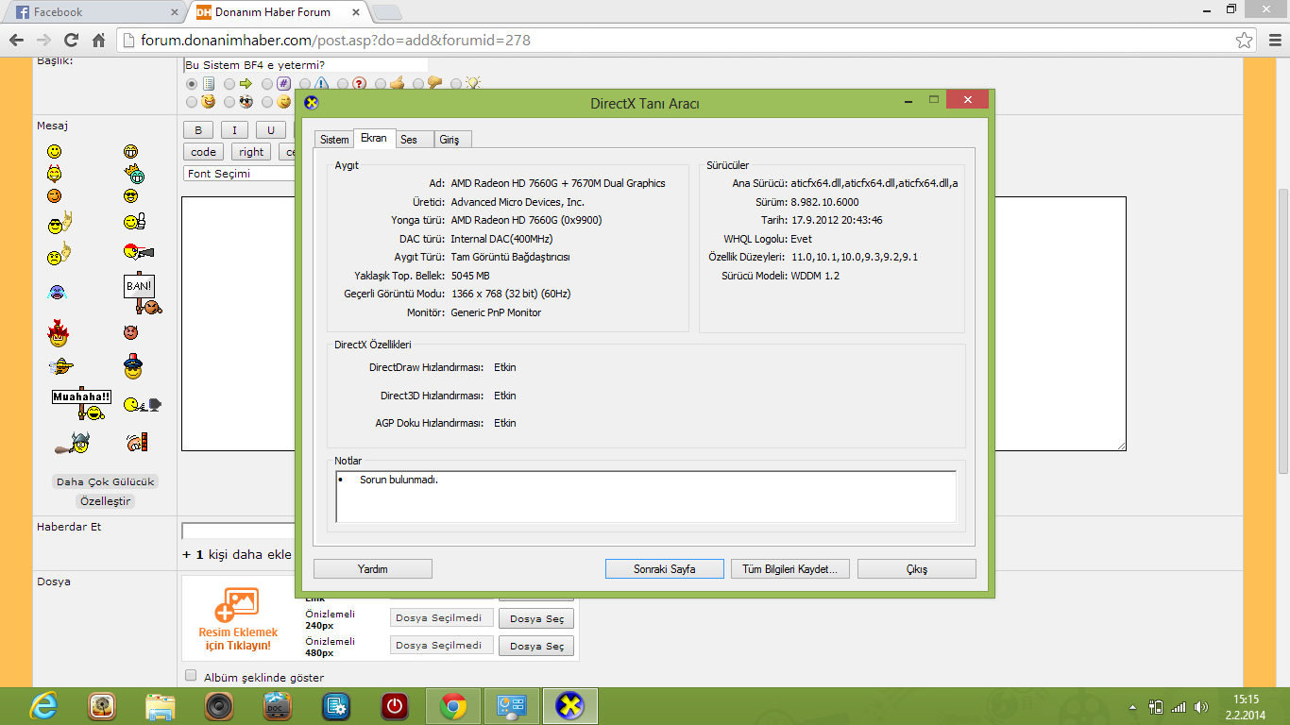Click the browser page vertical scrollbar
This screenshot has height=725, width=1290.
[x=1282, y=330]
